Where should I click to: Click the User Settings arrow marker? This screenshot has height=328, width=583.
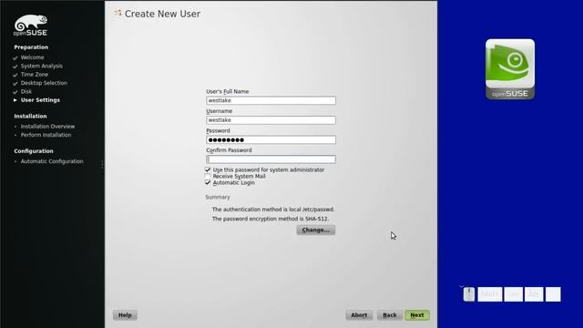[15, 100]
